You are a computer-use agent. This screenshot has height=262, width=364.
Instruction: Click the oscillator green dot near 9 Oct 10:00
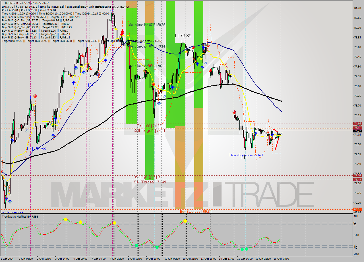(157, 247)
